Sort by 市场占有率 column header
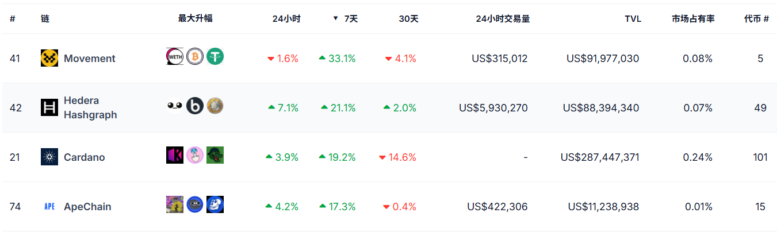 (693, 19)
